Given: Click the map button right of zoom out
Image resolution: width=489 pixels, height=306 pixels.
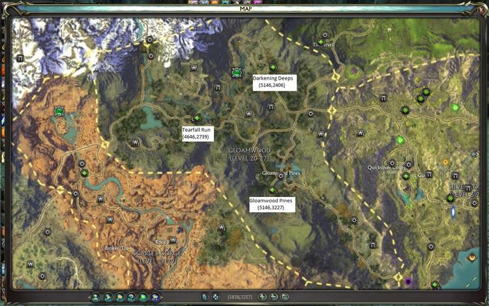Looking at the screenshot, I should [284, 297].
